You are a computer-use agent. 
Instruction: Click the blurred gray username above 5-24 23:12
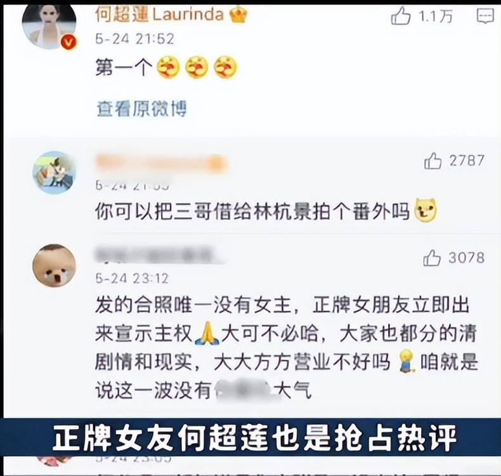[159, 256]
